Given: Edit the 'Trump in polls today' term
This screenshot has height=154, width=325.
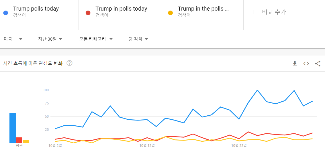Looking at the screenshot, I should (x=121, y=9).
